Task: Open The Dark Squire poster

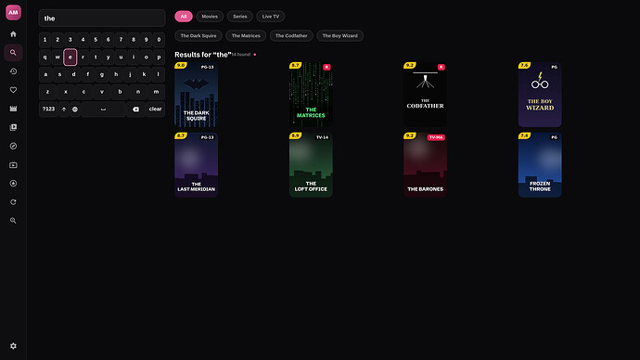Action: click(x=197, y=95)
